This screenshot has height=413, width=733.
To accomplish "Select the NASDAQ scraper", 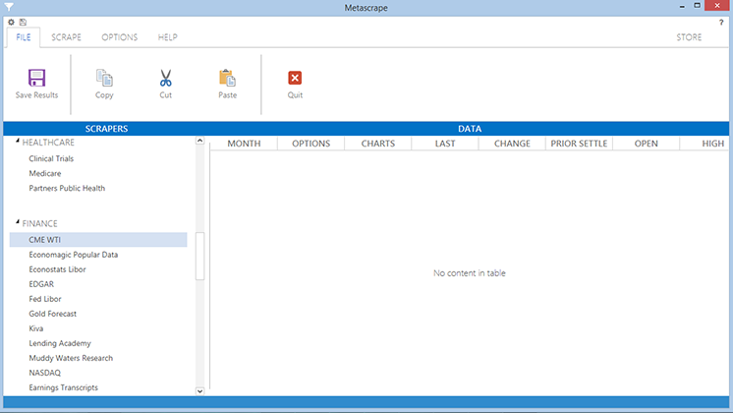I will click(x=45, y=373).
